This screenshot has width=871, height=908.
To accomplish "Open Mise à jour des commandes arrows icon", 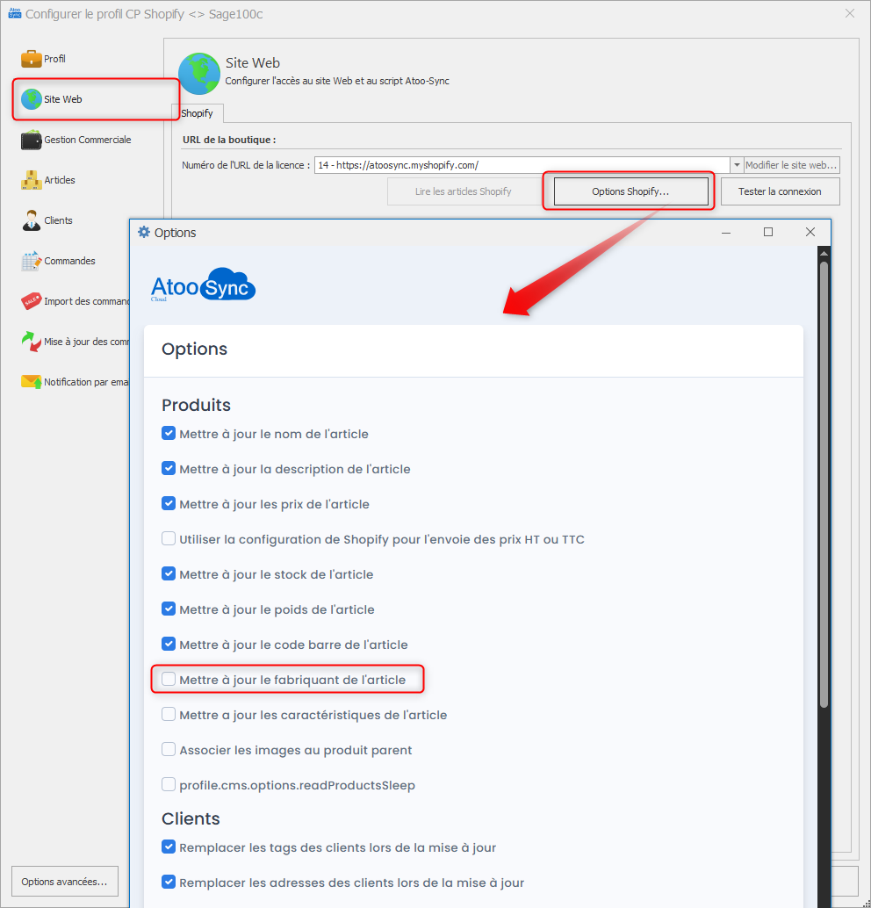I will (32, 342).
